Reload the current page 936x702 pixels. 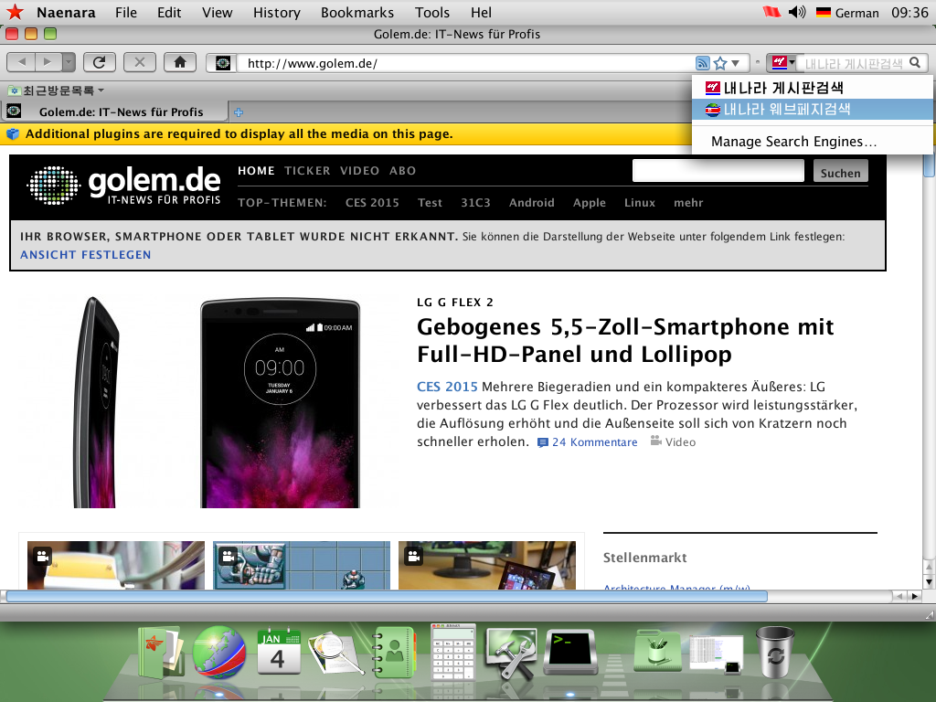(x=99, y=62)
